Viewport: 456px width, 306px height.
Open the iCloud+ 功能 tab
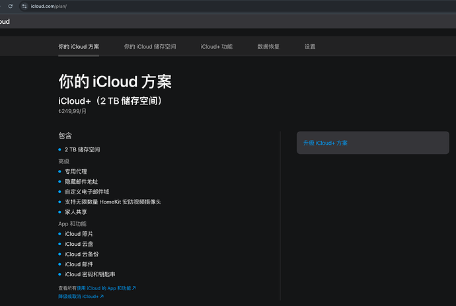point(216,46)
